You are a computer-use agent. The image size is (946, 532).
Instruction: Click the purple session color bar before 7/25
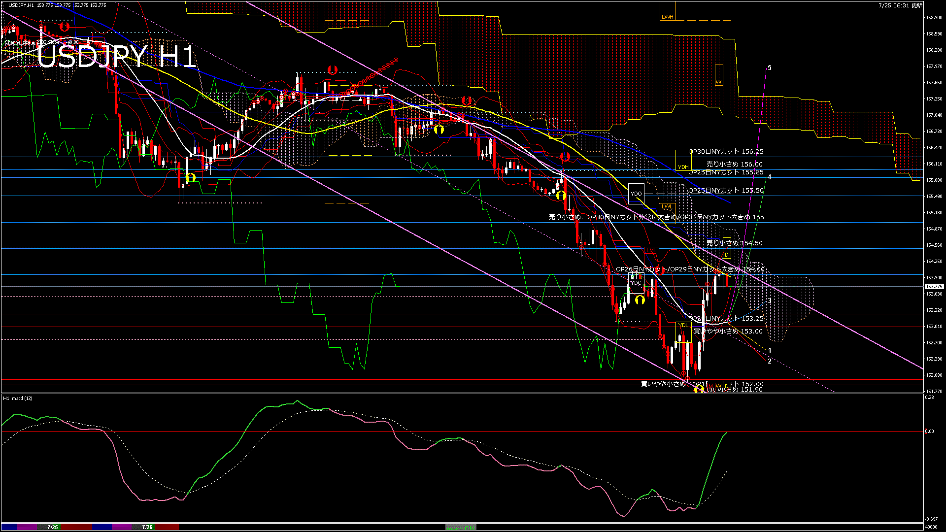coord(27,527)
